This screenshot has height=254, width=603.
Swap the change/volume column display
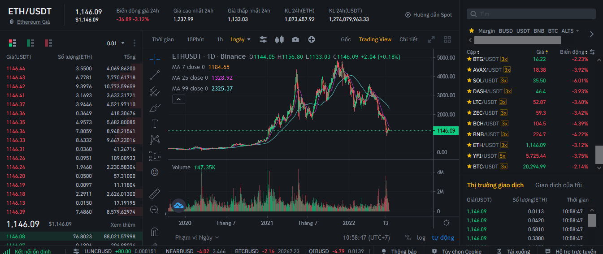[592, 52]
